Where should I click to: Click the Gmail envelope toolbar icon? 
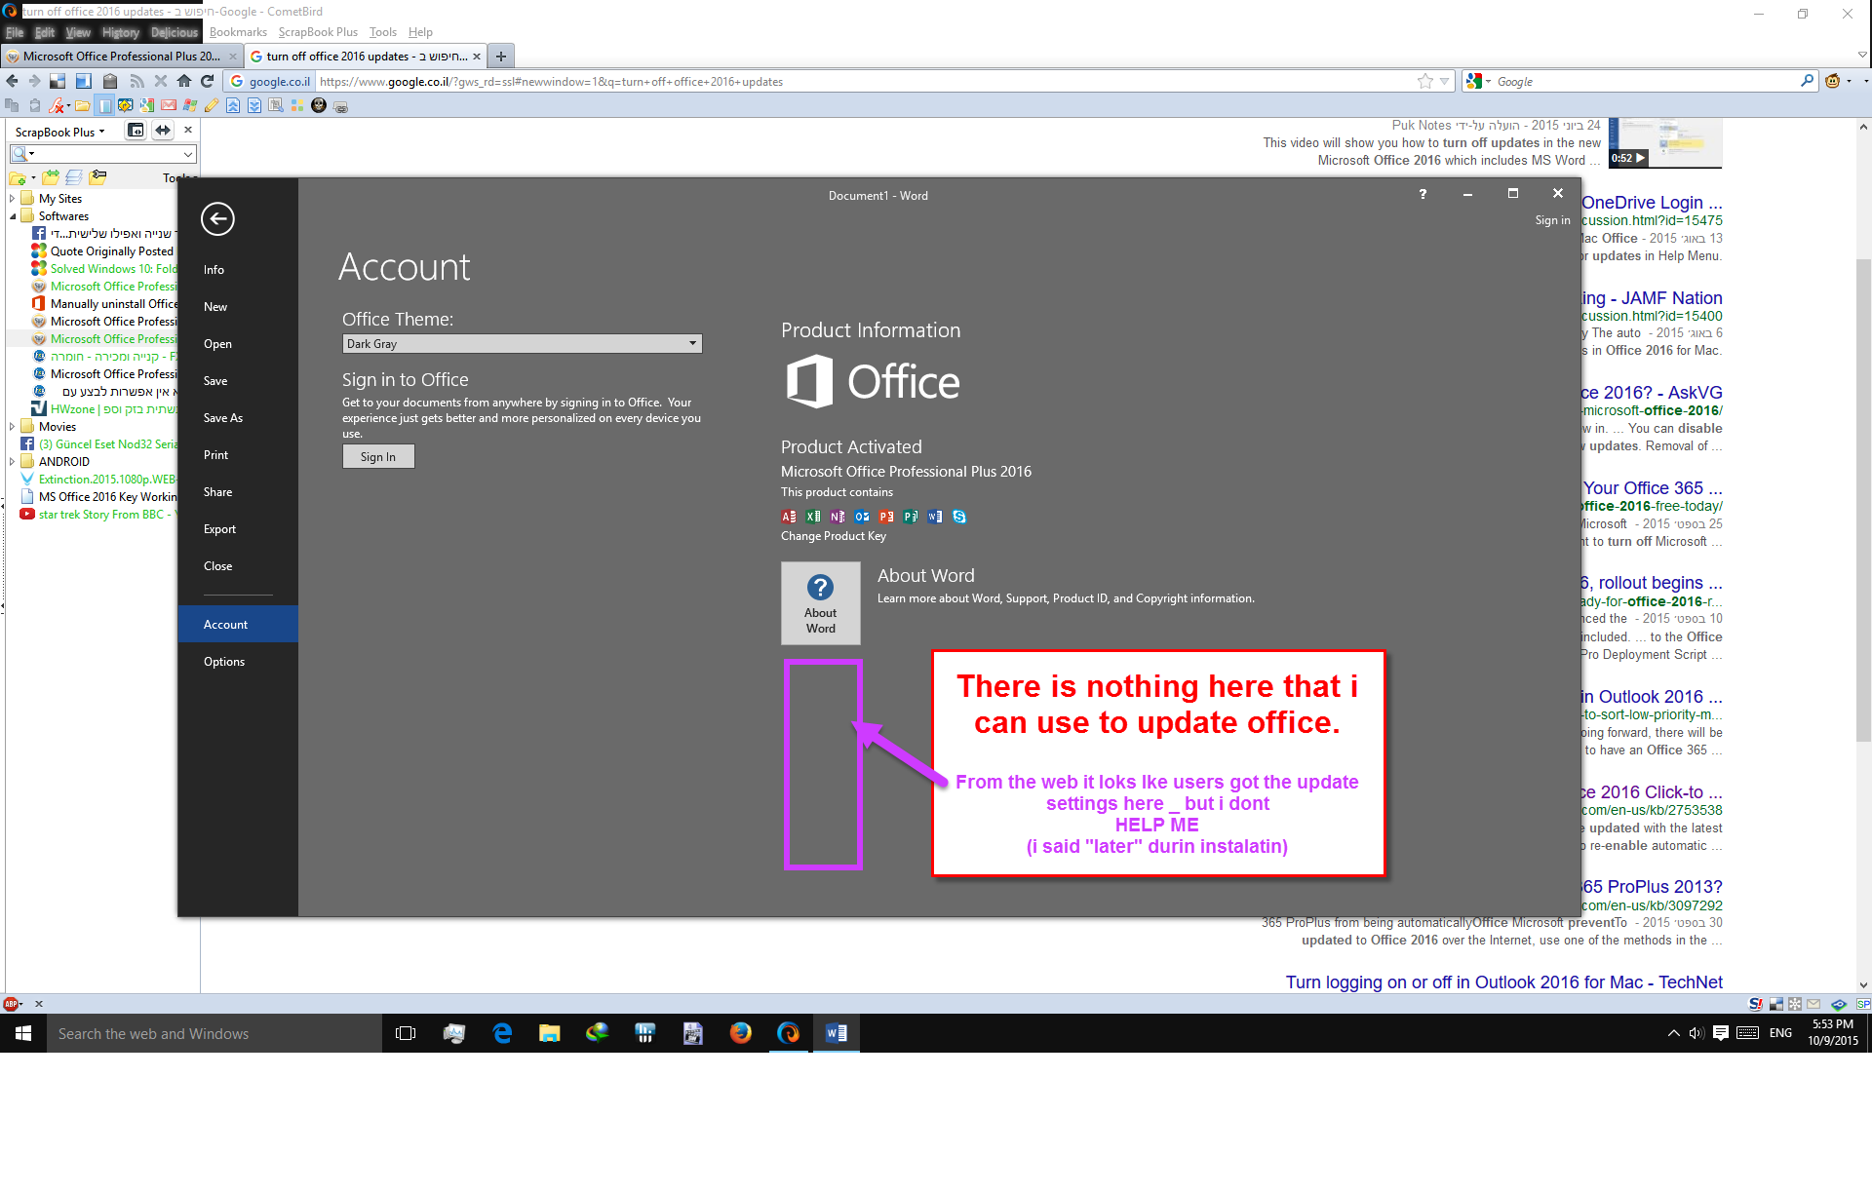169,105
